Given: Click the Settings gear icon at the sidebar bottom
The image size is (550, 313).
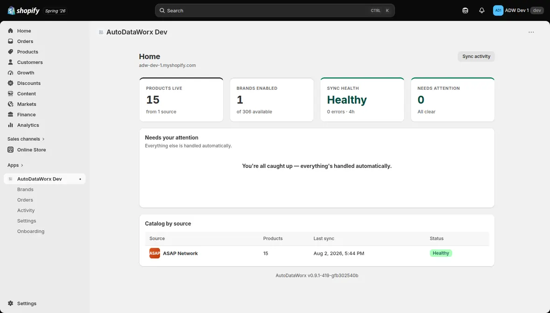Looking at the screenshot, I should coord(11,304).
